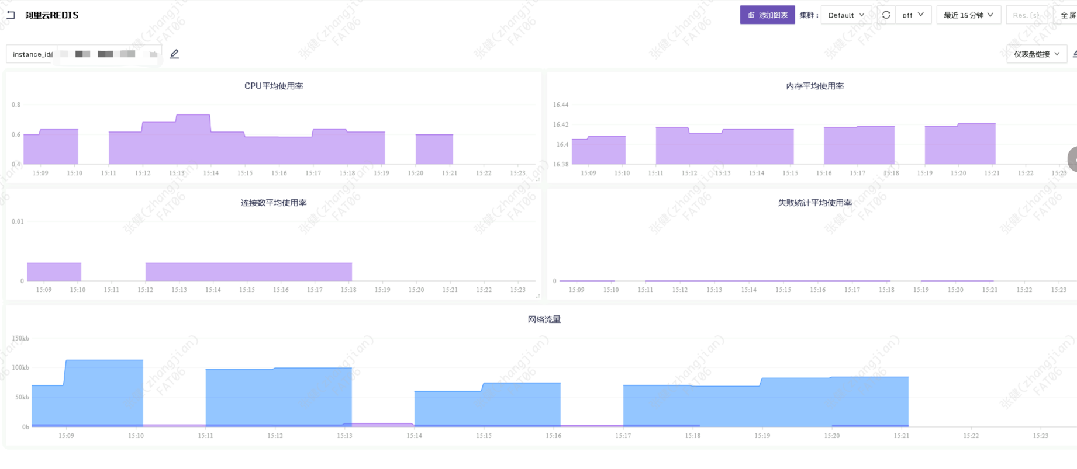The image size is (1077, 469).
Task: Click the resize handle of the 连接数平均使用率 panel
Action: (538, 297)
